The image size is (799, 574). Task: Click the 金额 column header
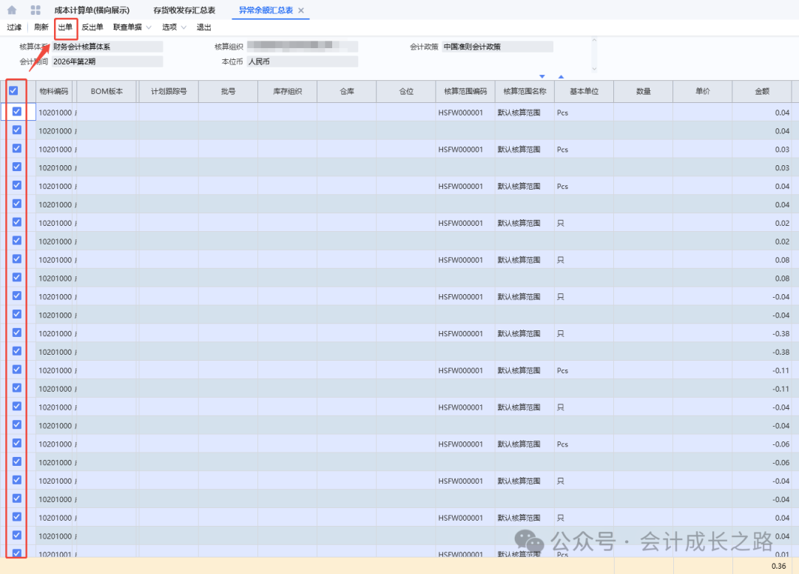tap(761, 92)
